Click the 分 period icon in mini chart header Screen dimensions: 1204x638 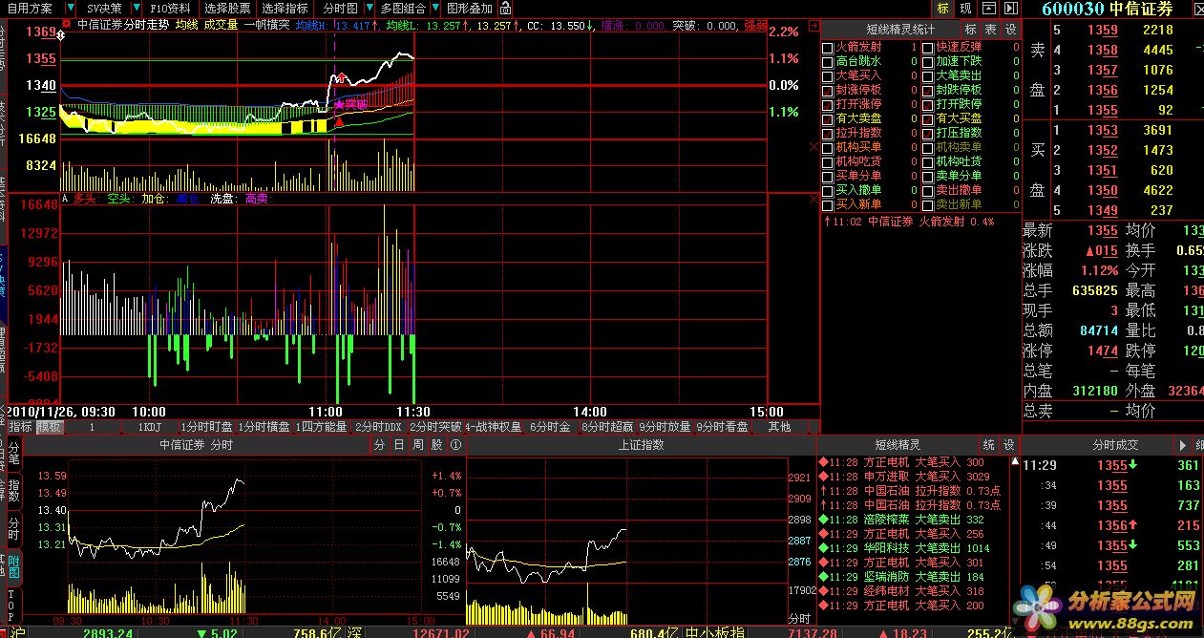pyautogui.click(x=379, y=445)
